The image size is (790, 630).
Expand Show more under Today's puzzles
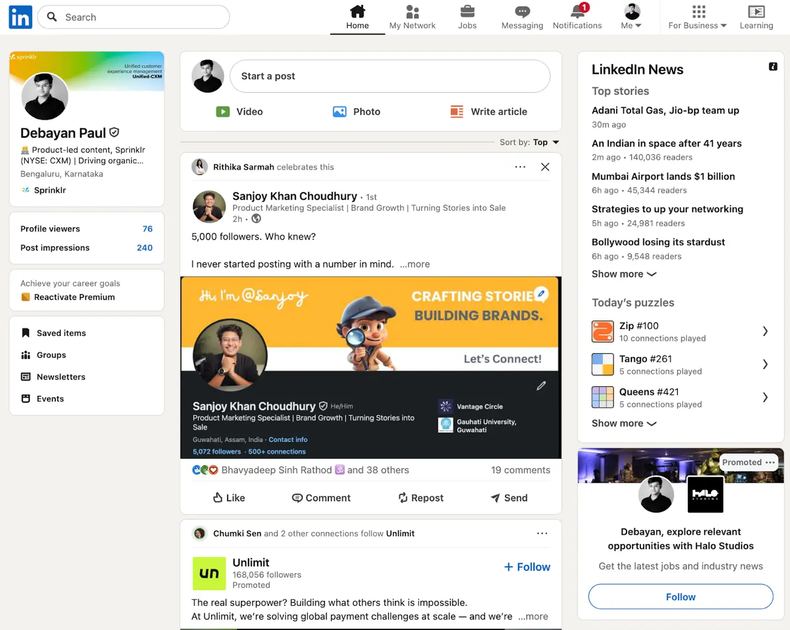(x=624, y=424)
